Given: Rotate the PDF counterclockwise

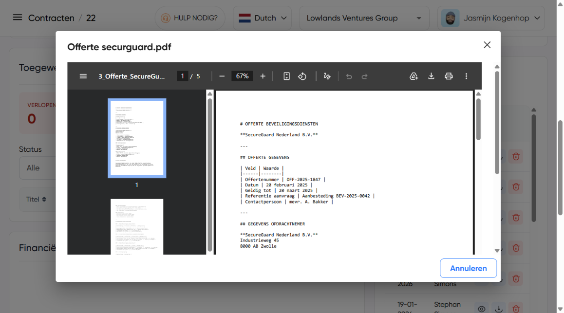Looking at the screenshot, I should [302, 76].
